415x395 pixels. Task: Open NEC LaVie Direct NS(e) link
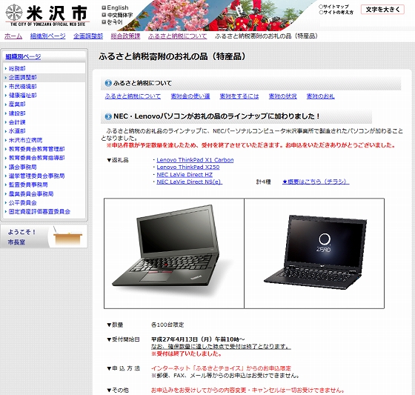point(190,182)
